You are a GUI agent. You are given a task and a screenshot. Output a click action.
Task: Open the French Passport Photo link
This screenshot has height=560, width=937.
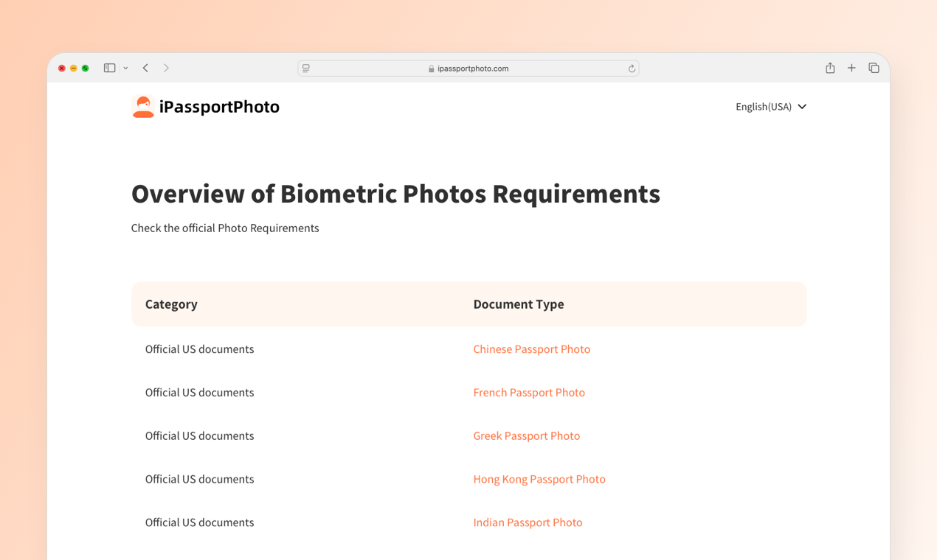528,393
